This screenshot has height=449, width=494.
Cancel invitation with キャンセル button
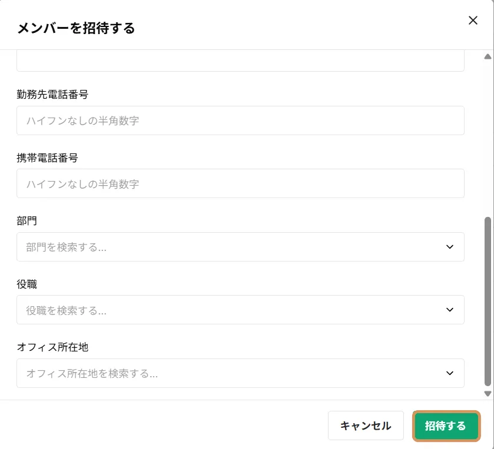(366, 425)
